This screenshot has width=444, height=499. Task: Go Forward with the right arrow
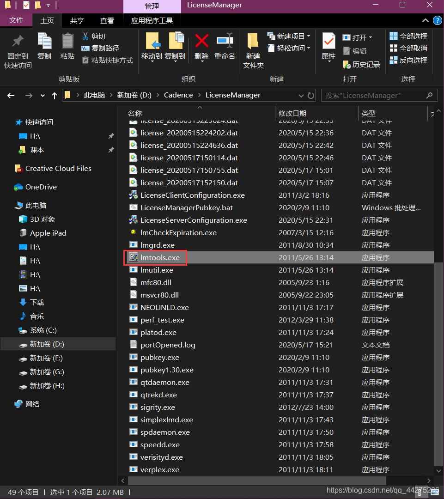(29, 96)
